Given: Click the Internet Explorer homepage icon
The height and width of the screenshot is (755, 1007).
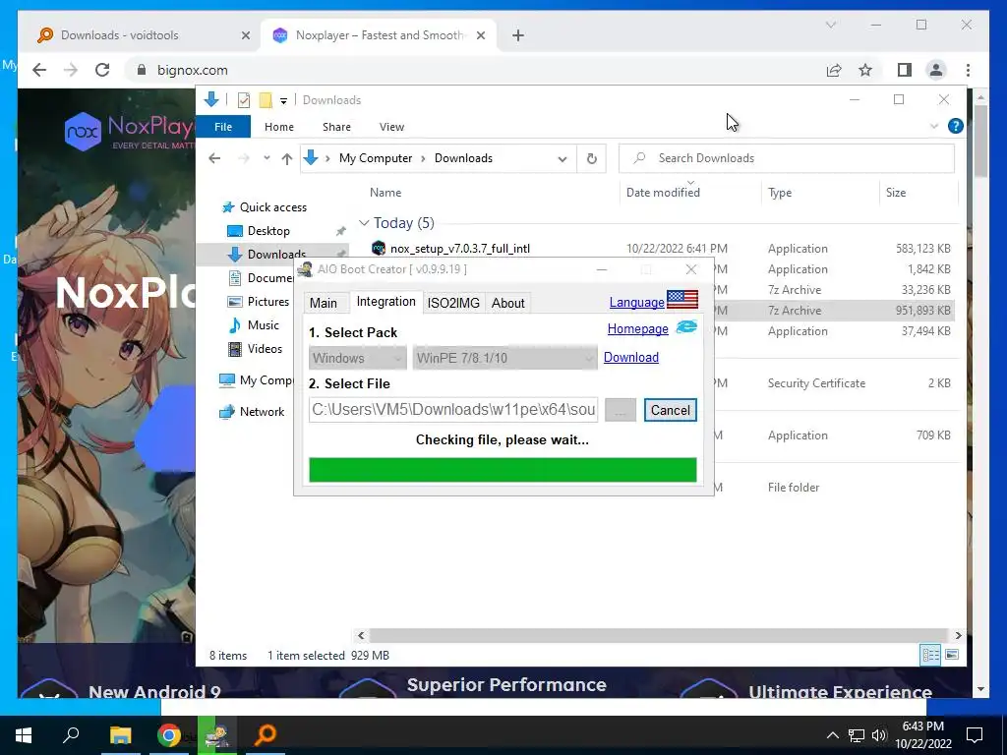Looking at the screenshot, I should point(685,326).
